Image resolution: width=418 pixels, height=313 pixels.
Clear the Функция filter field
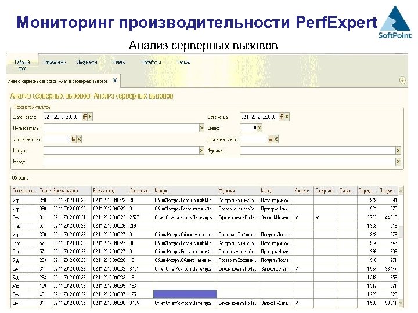click(398, 151)
